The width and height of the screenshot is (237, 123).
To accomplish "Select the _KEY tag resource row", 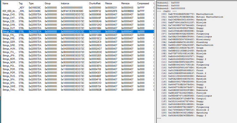I will [x=78, y=8].
